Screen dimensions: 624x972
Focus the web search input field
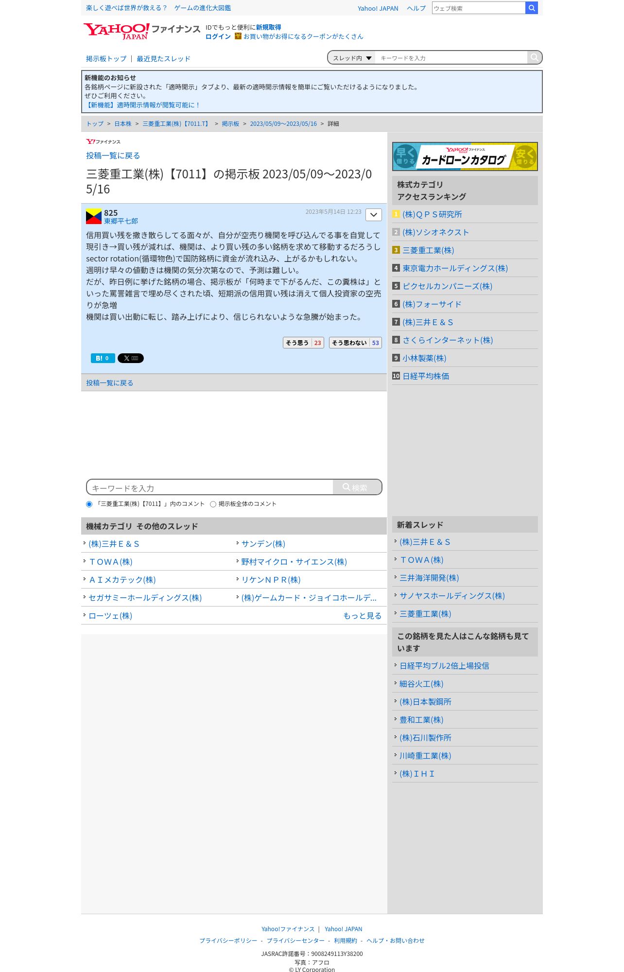(x=479, y=8)
